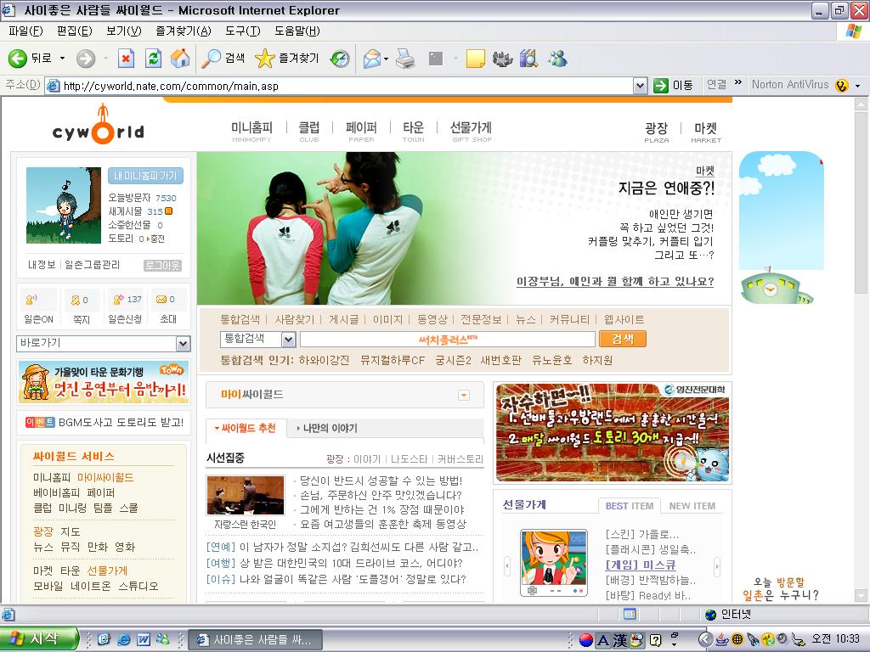Go to 광장 PLAZA nav item
The height and width of the screenshot is (652, 870).
657,132
